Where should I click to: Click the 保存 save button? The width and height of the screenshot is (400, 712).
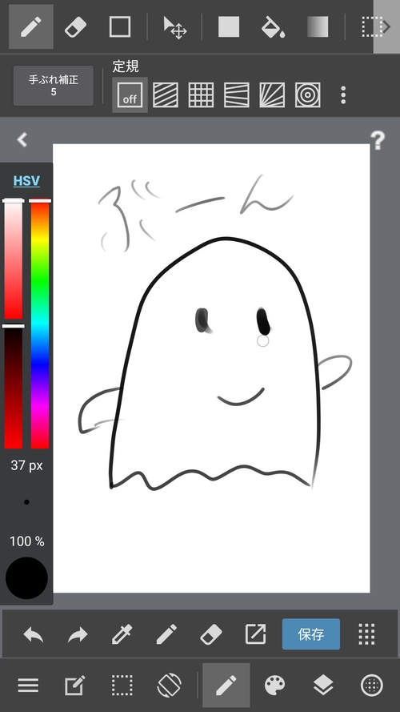(311, 634)
